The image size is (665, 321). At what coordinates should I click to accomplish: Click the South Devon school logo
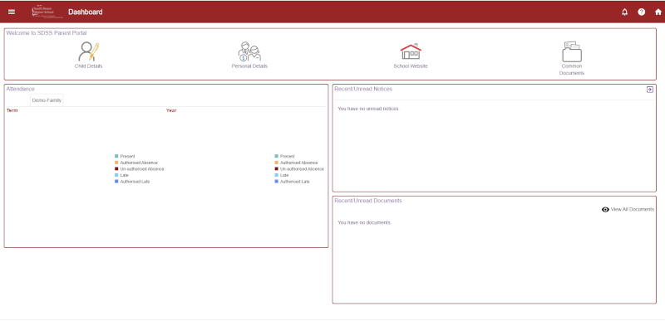[x=47, y=12]
